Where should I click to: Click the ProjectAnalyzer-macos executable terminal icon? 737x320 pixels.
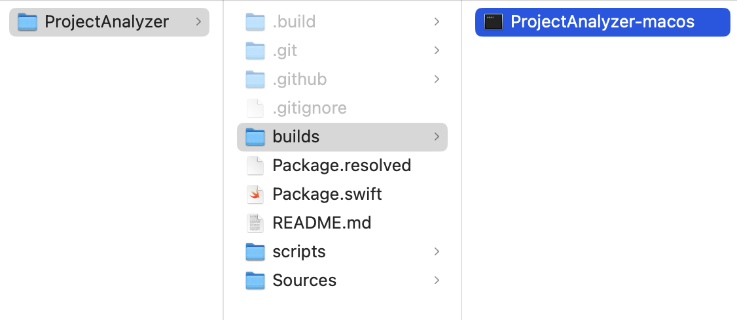pyautogui.click(x=493, y=22)
